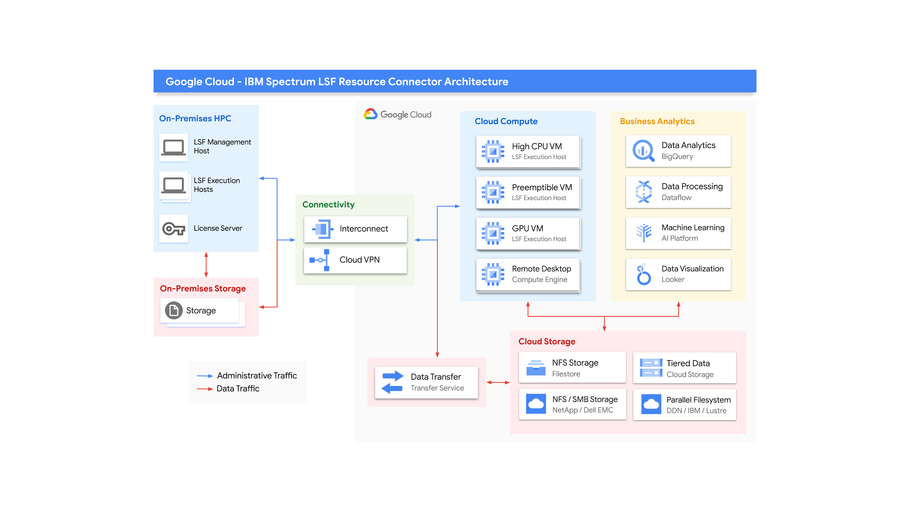Click the On-Premises HPC heading
The width and height of the screenshot is (910, 512).
point(195,118)
